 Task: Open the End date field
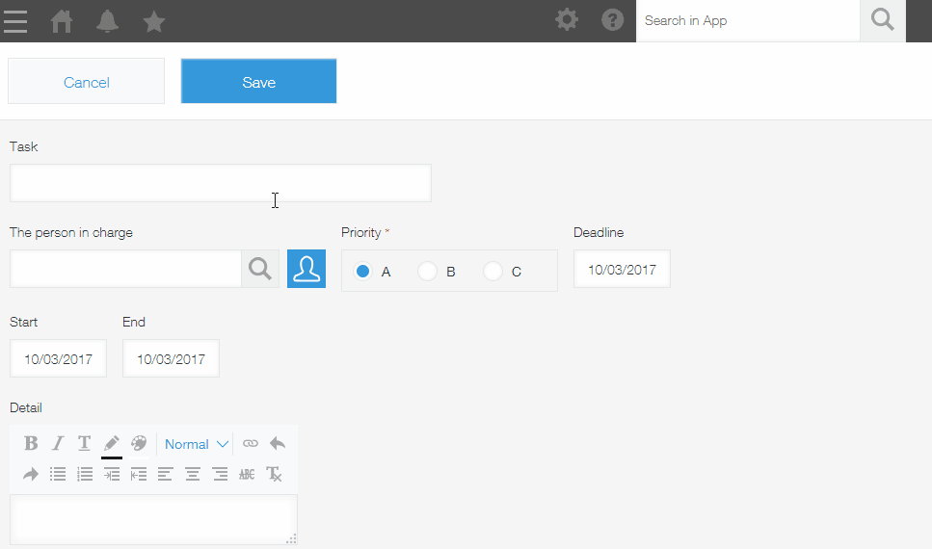pos(172,359)
